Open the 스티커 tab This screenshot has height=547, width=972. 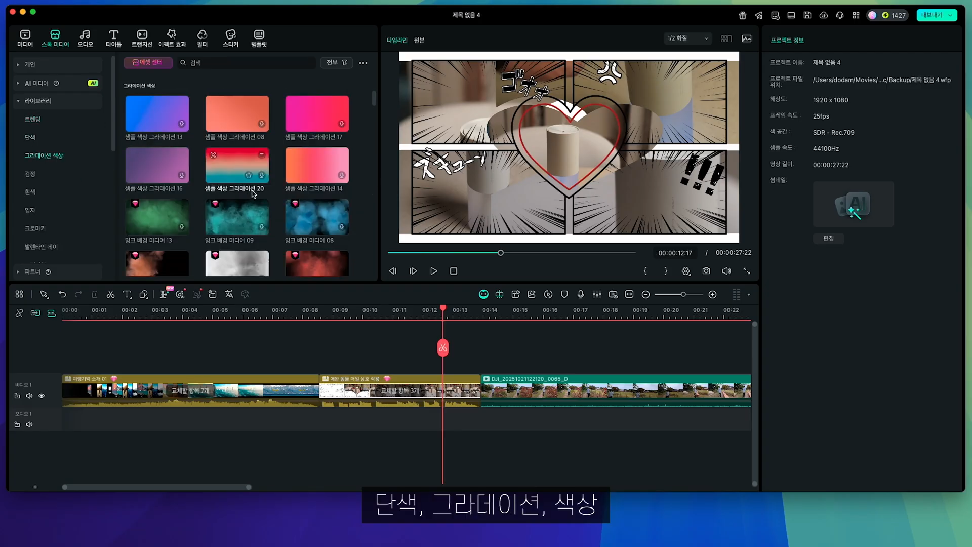(x=230, y=38)
